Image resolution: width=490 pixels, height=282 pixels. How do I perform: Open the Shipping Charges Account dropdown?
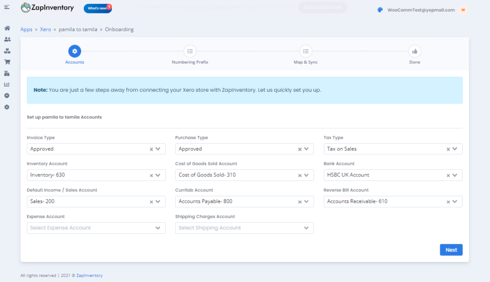(x=245, y=228)
